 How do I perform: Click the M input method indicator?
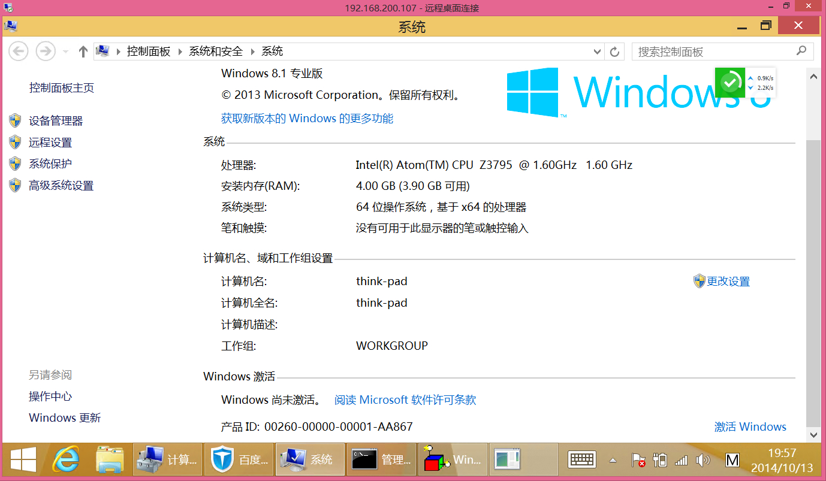click(x=732, y=460)
